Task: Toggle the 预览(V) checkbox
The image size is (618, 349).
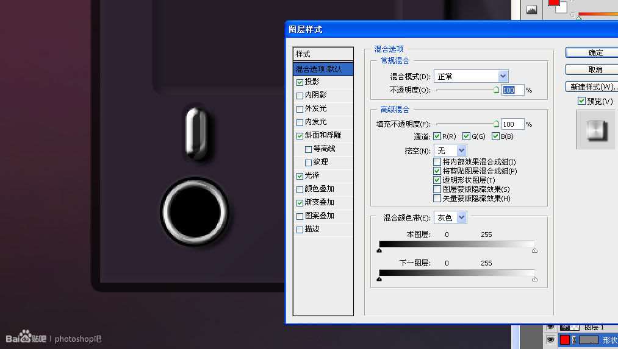Action: [581, 100]
